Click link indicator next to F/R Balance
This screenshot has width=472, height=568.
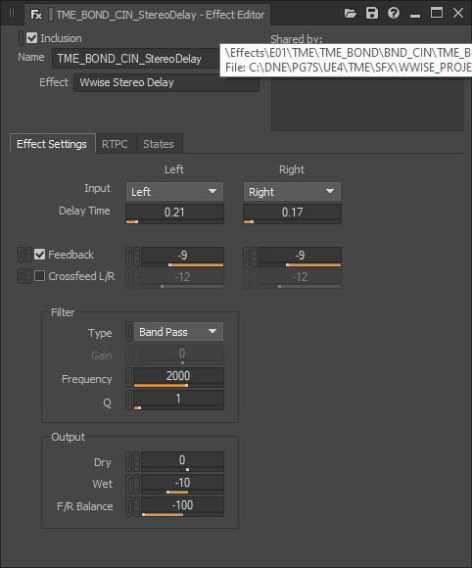click(x=128, y=506)
